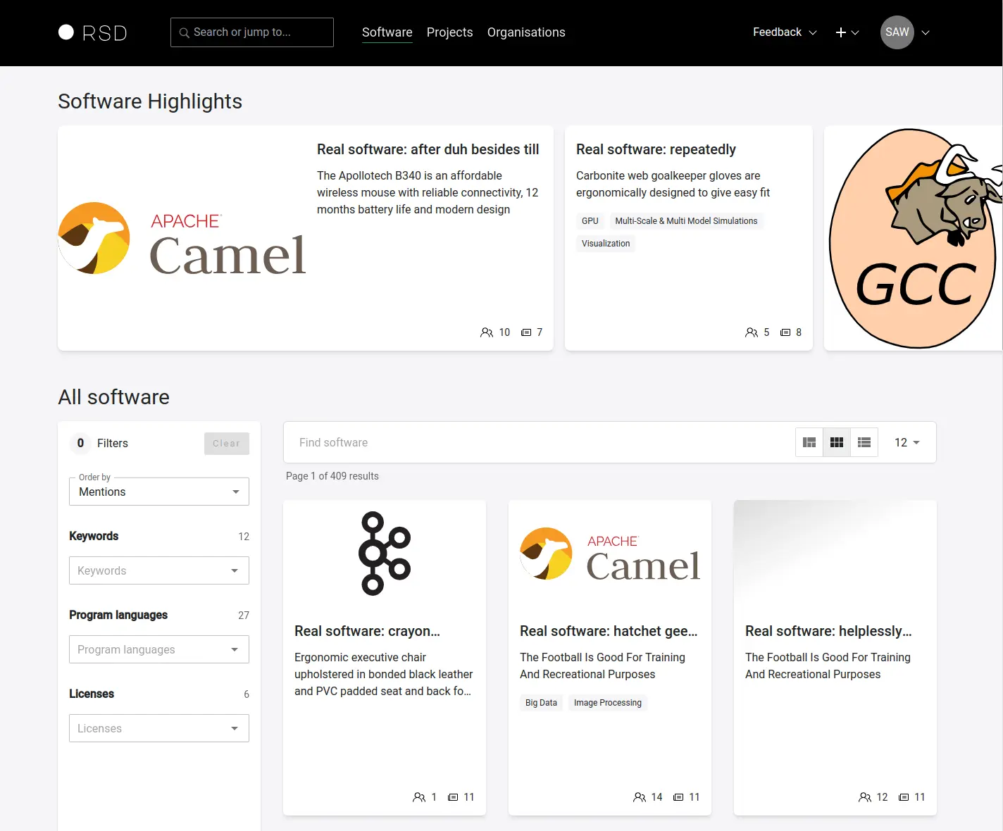Expand the Order by Mentions dropdown
This screenshot has height=831, width=1003.
[x=159, y=492]
